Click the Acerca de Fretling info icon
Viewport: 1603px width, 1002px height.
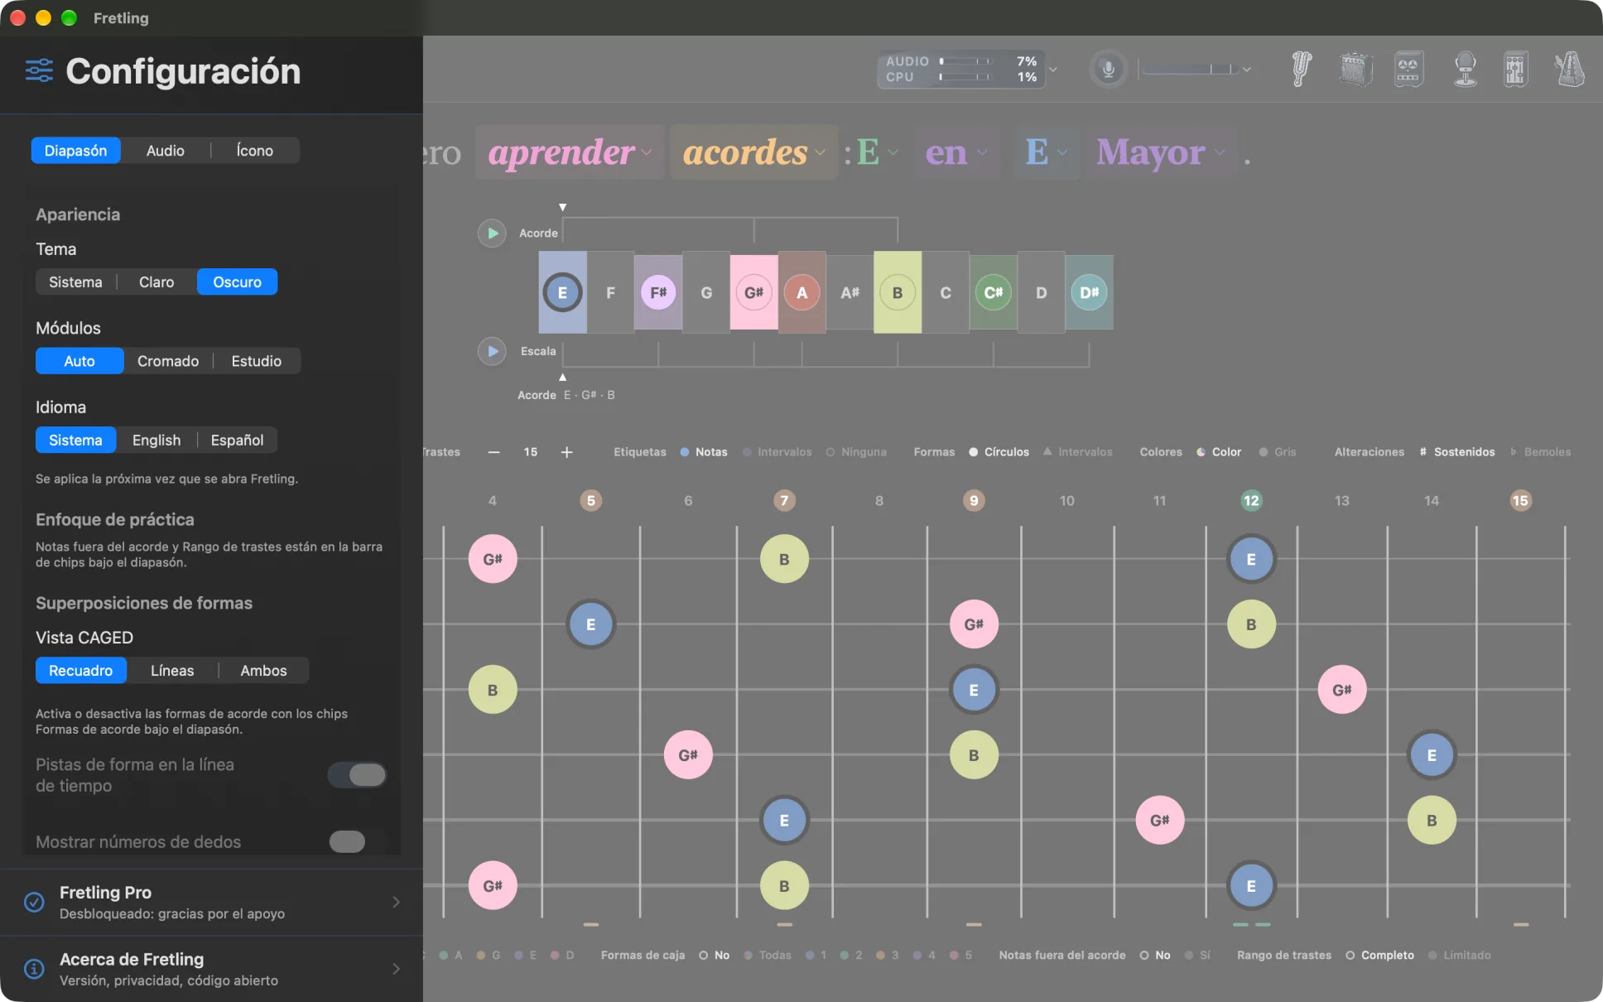click(x=34, y=969)
